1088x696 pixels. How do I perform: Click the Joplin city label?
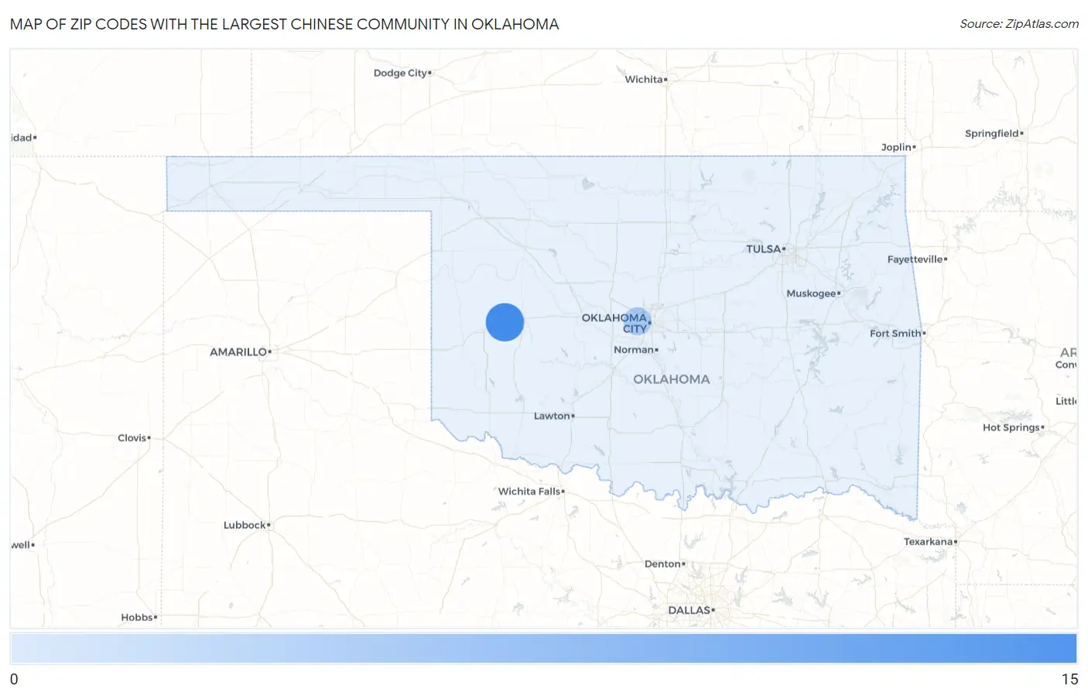tap(896, 147)
